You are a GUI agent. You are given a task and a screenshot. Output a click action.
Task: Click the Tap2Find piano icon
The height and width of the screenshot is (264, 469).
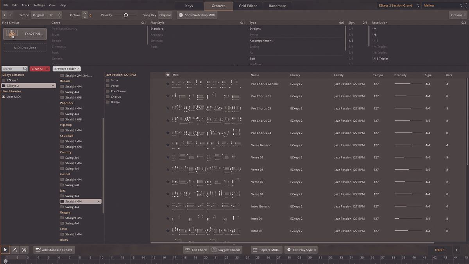click(x=12, y=34)
